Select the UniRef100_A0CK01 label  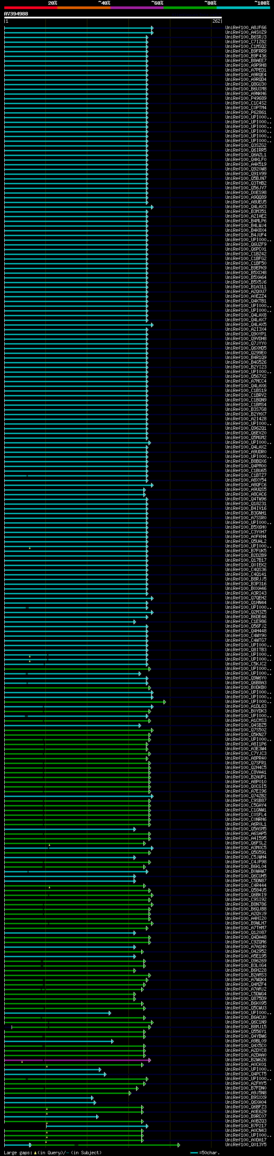pos(246,1065)
